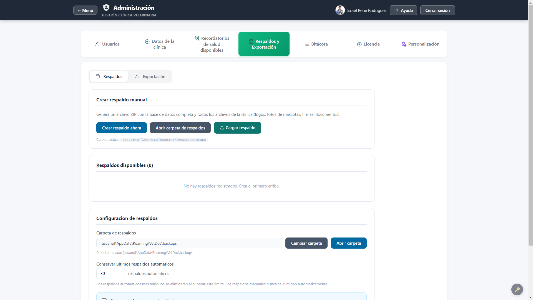Click Cerrar sesión button
533x300 pixels.
point(438,10)
